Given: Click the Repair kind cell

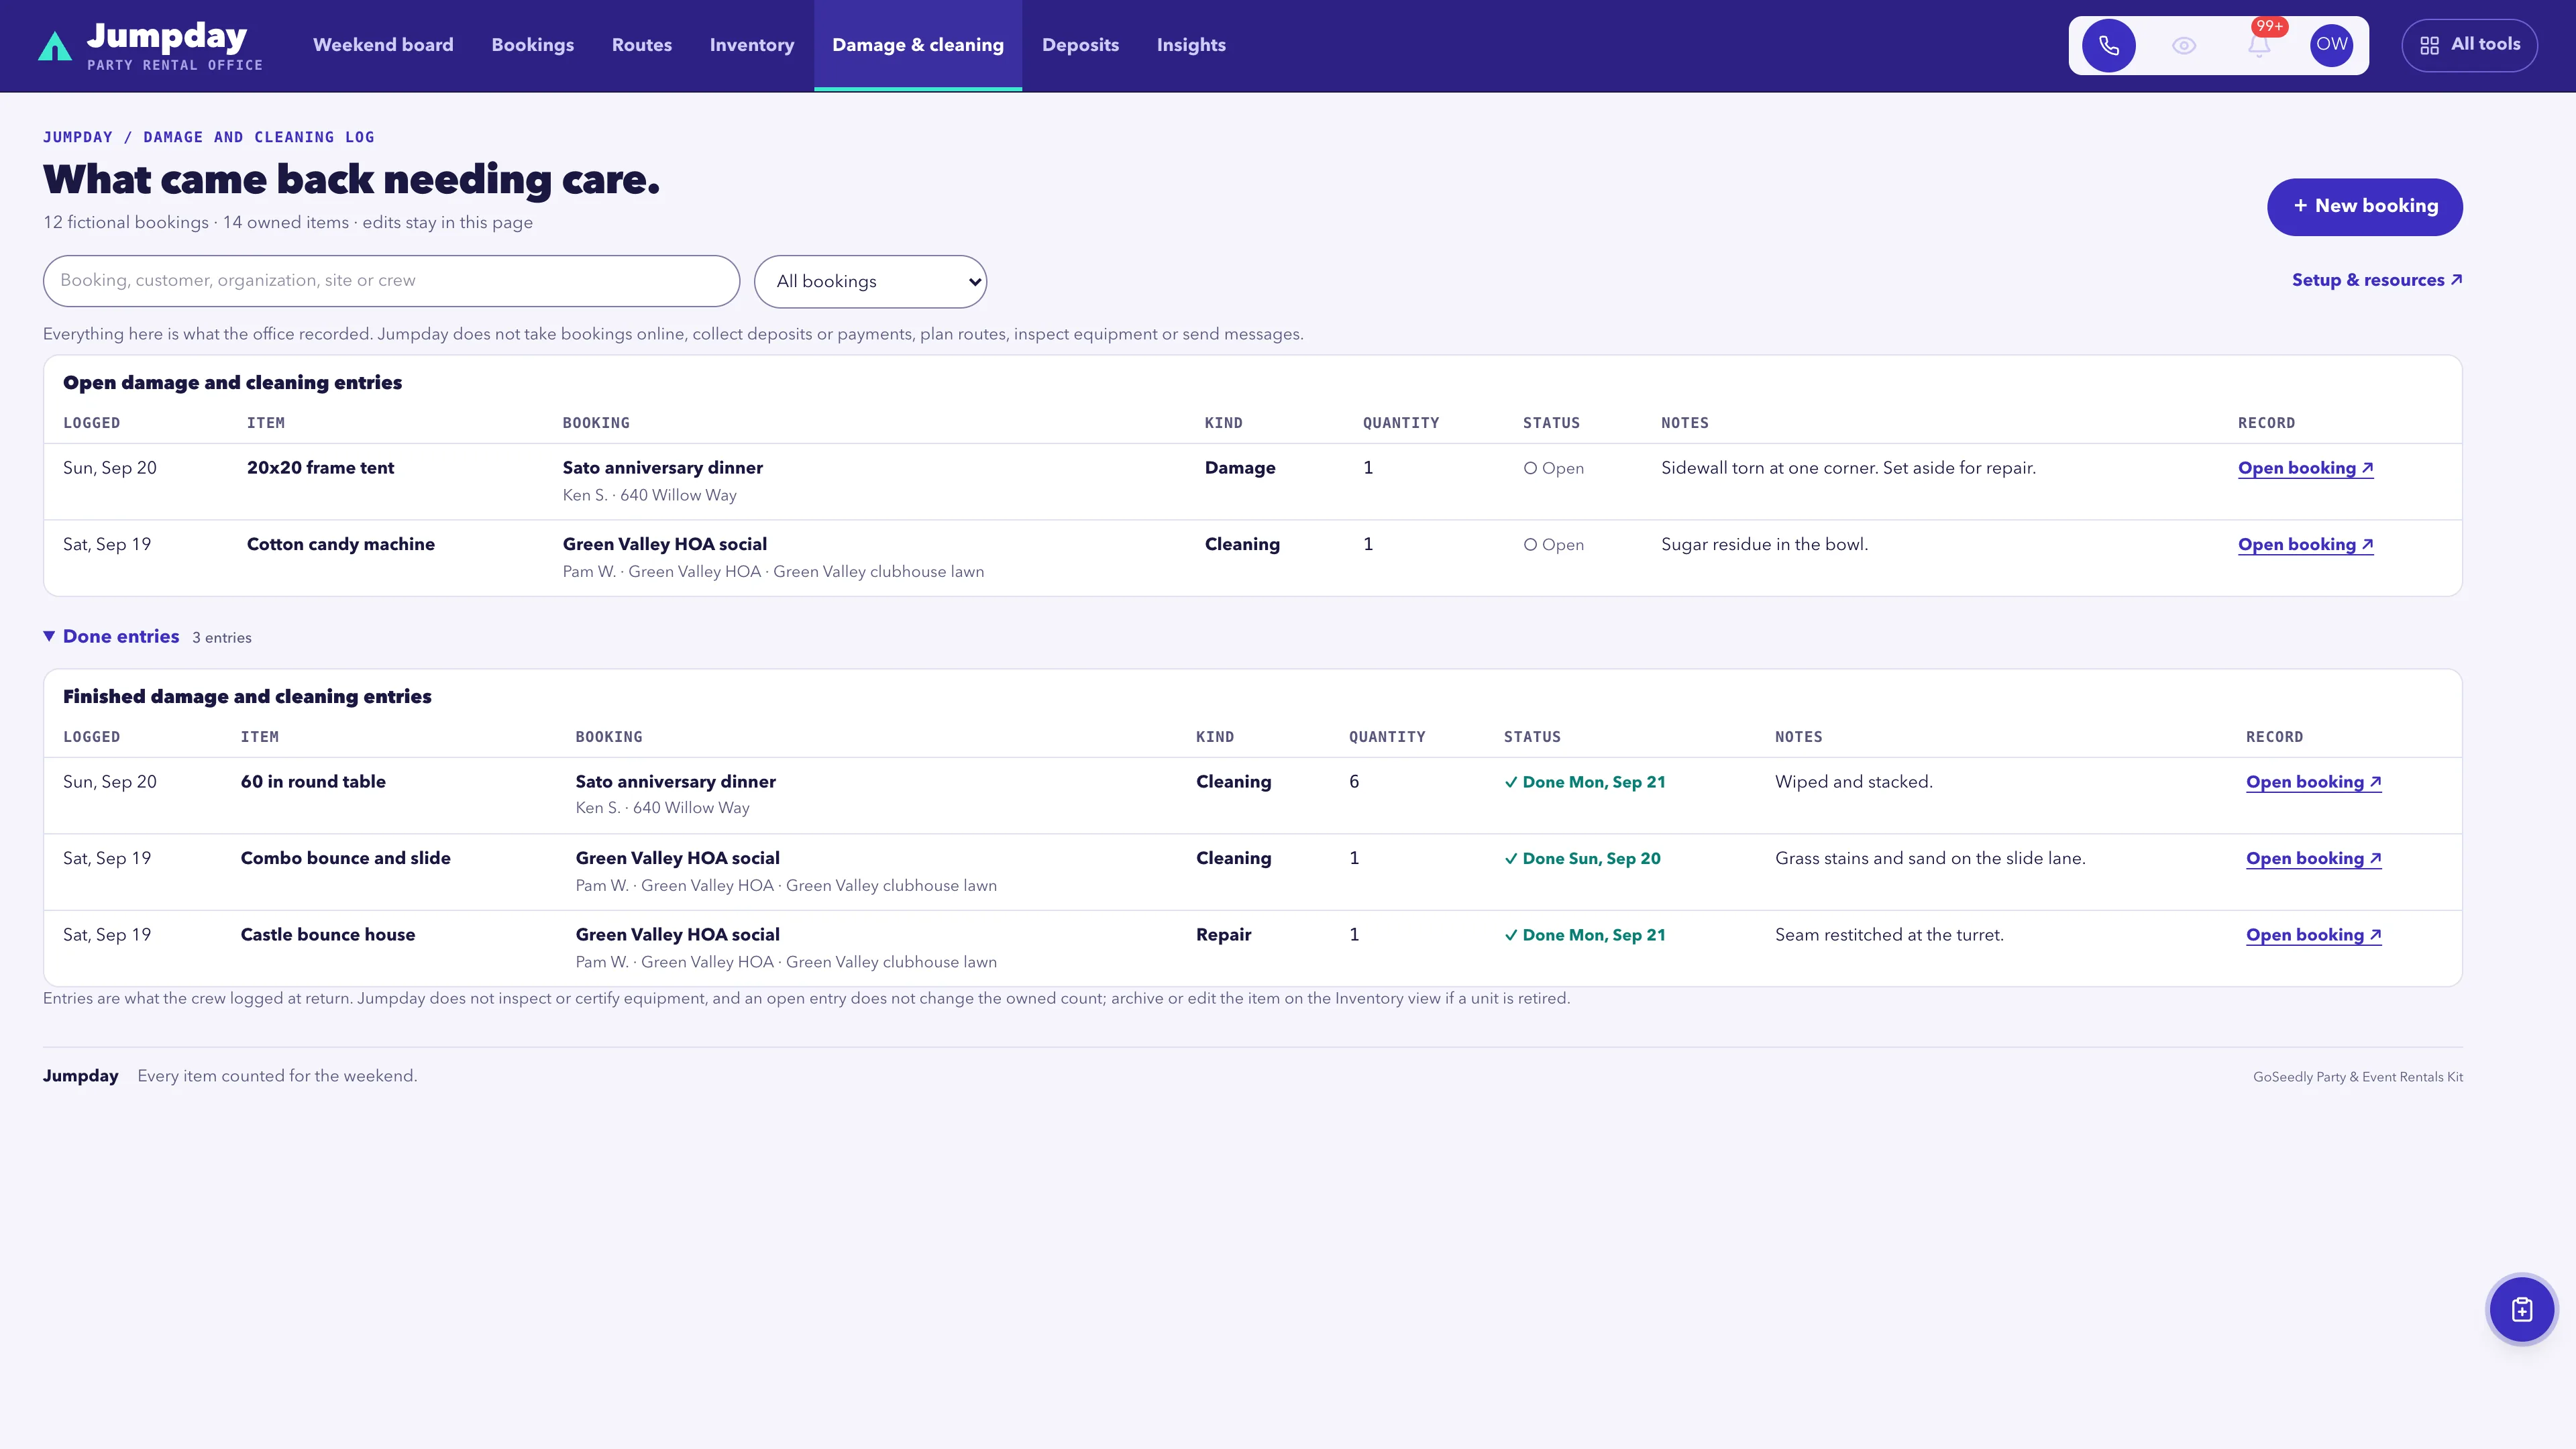Looking at the screenshot, I should (1223, 935).
